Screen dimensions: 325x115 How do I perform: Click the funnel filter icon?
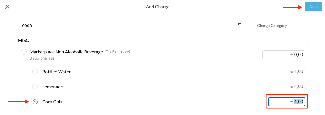pyautogui.click(x=240, y=26)
